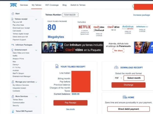
Task: Open Pay other lines link
Action: [x=18, y=25]
